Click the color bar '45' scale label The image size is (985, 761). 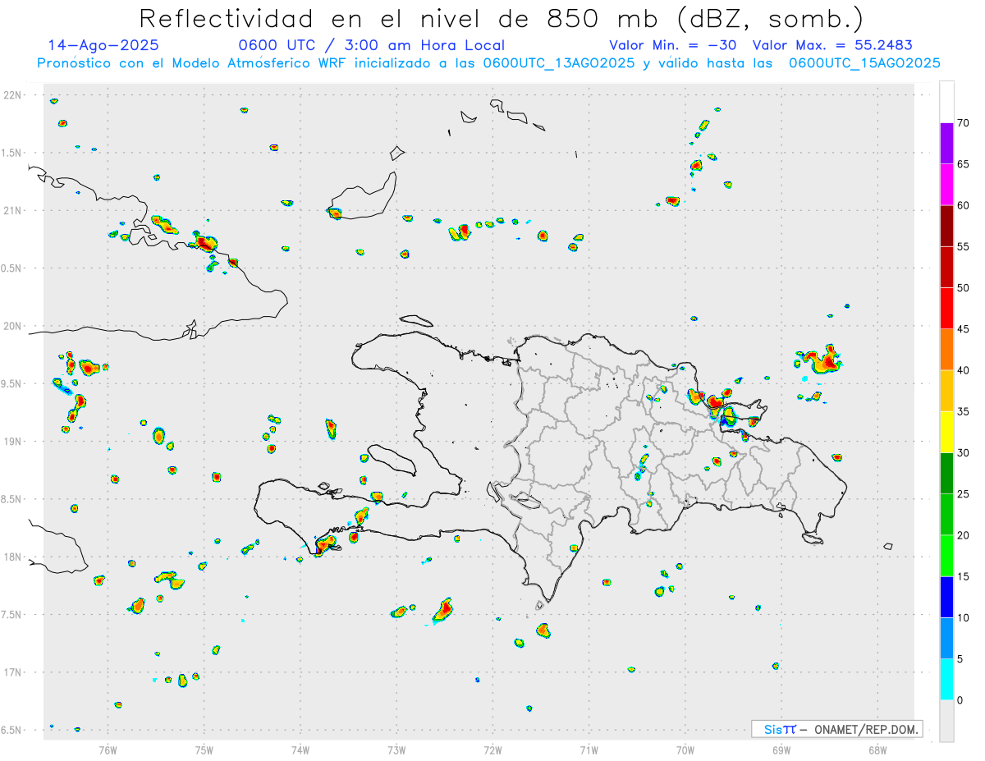[x=963, y=329]
